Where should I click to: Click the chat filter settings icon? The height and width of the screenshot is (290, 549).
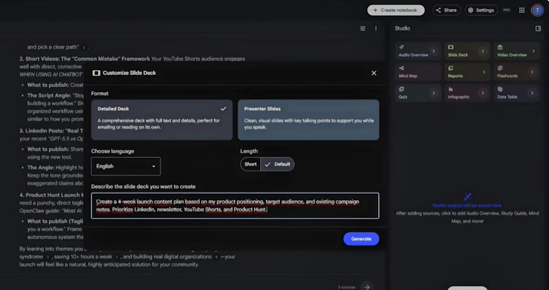(x=363, y=28)
